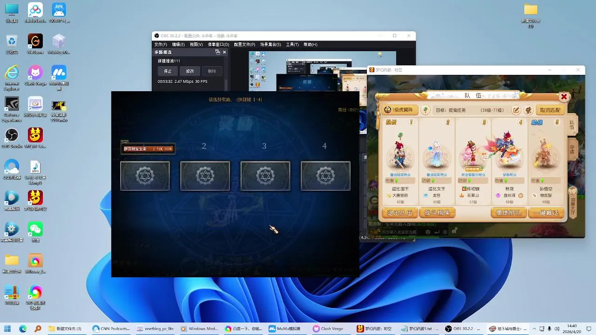This screenshot has width=596, height=335.
Task: Open OBS Studio desktop icon
Action: tap(12, 138)
